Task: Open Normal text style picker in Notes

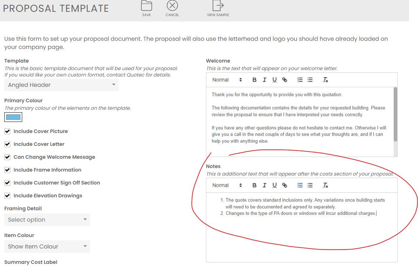Action: [x=227, y=185]
